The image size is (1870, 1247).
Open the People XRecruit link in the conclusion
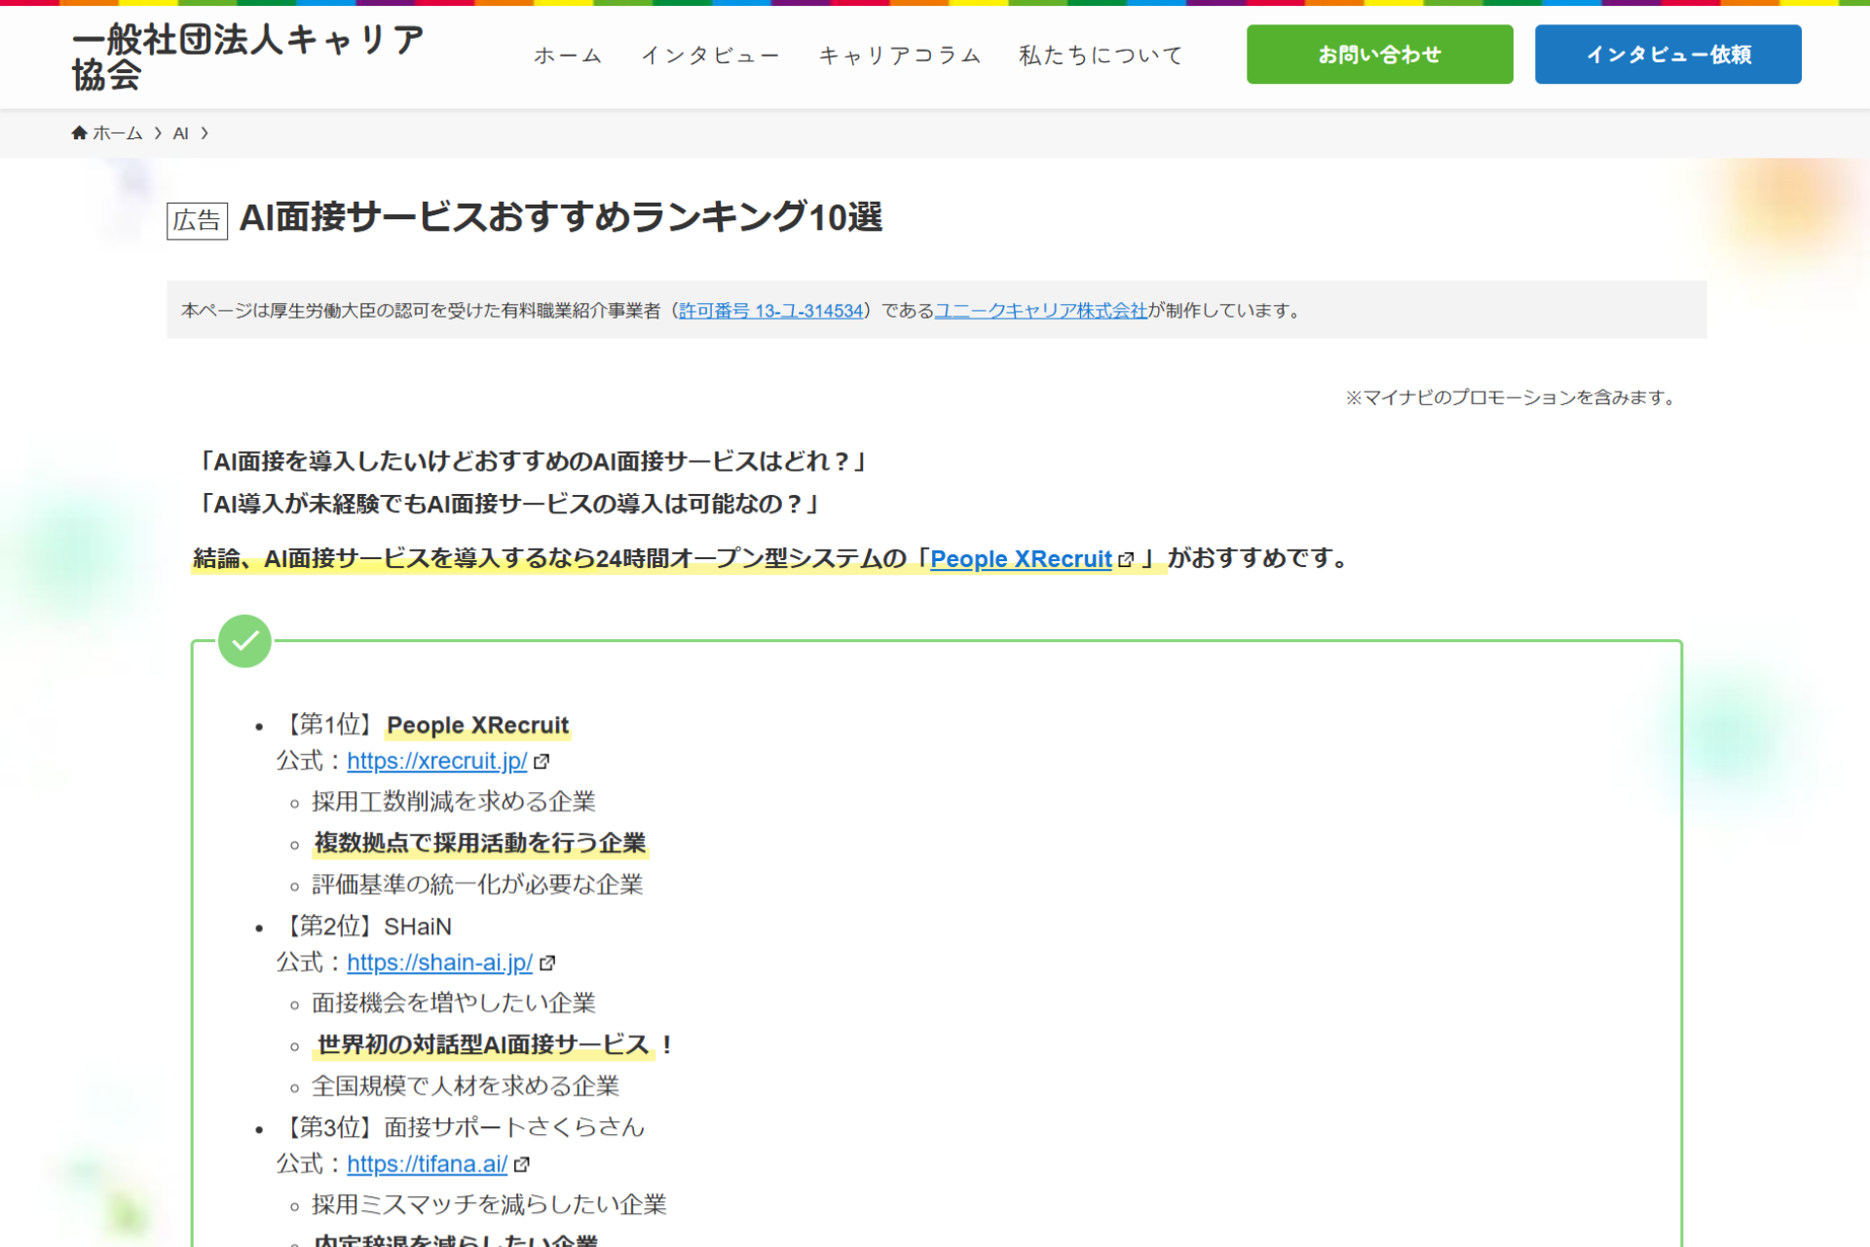tap(1021, 559)
